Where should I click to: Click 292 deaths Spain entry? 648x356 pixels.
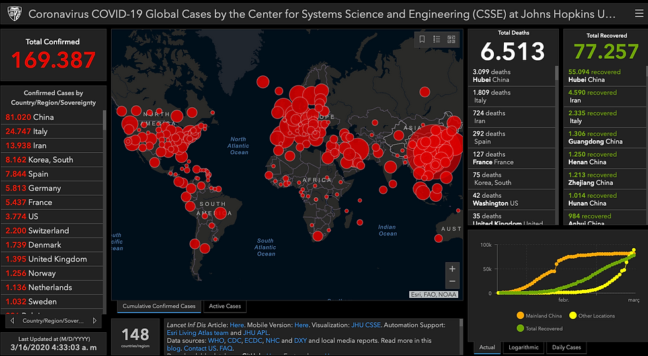(x=511, y=138)
